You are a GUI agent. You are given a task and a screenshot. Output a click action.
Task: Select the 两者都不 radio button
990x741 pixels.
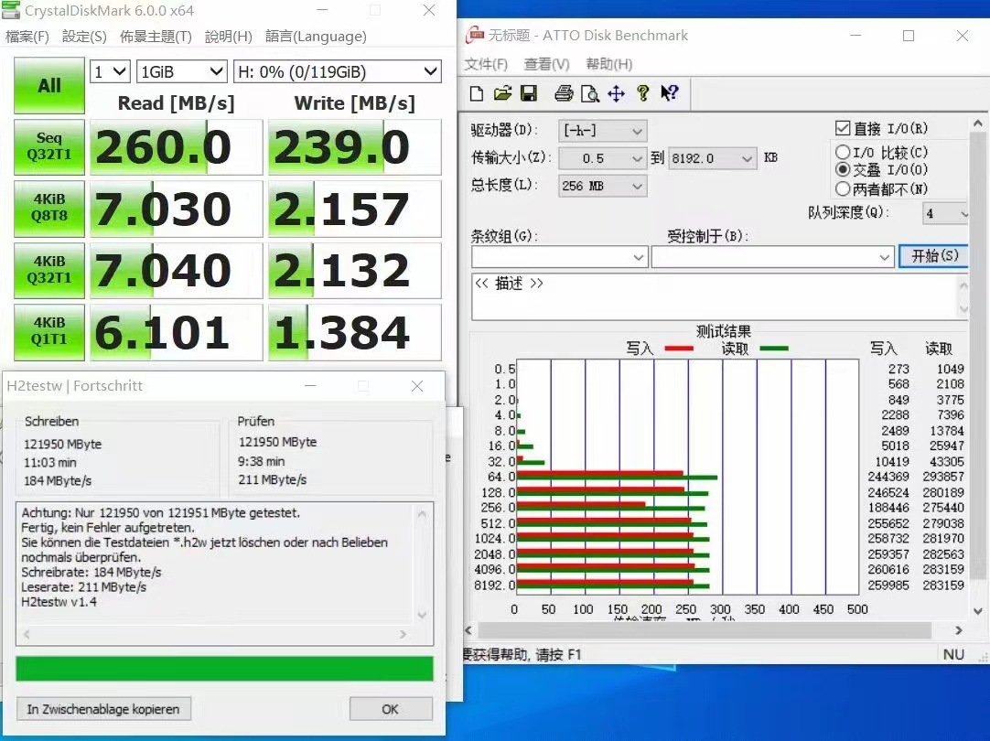(x=843, y=188)
